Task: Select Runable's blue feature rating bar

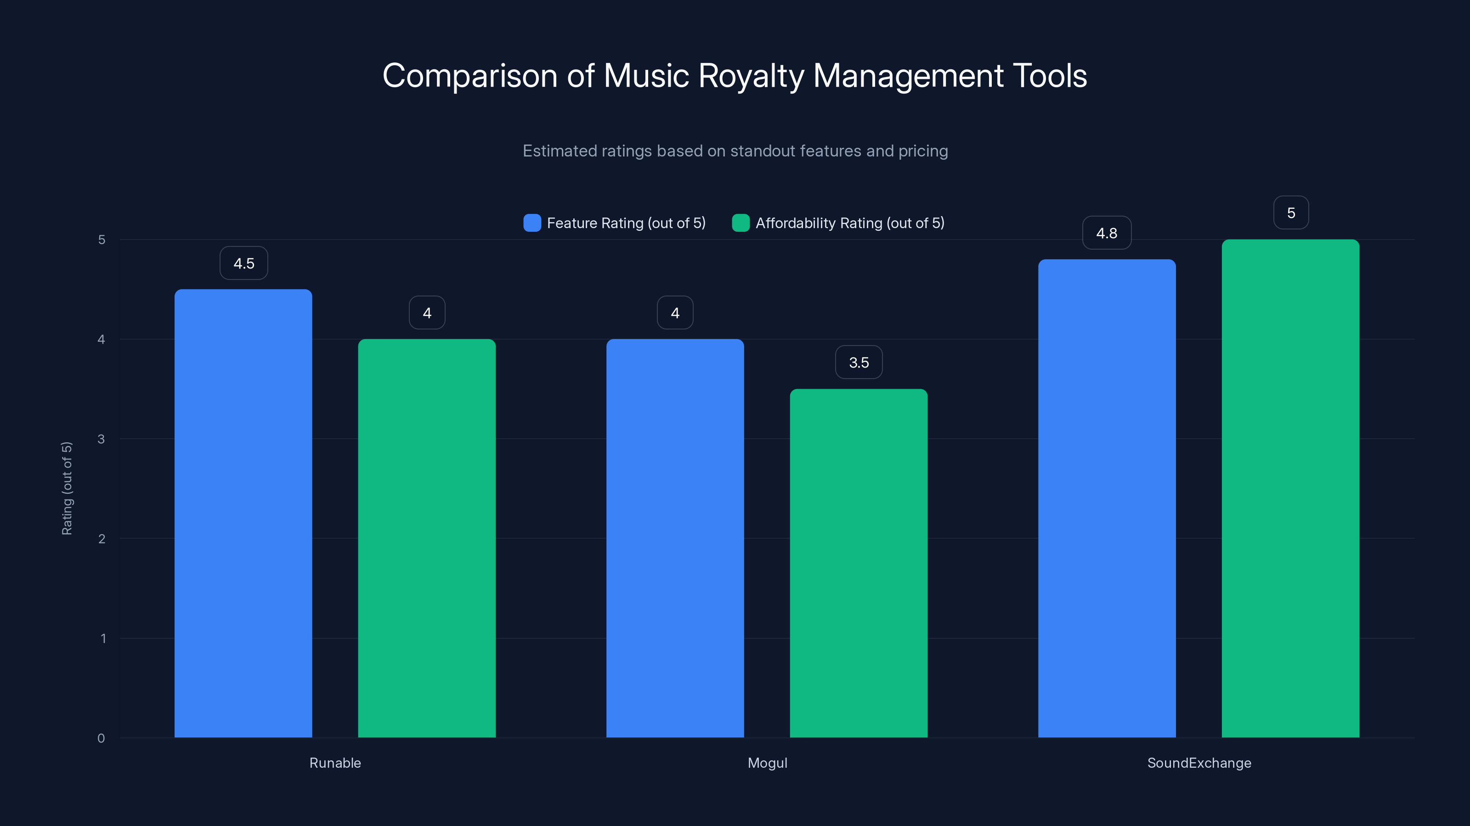Action: click(243, 513)
